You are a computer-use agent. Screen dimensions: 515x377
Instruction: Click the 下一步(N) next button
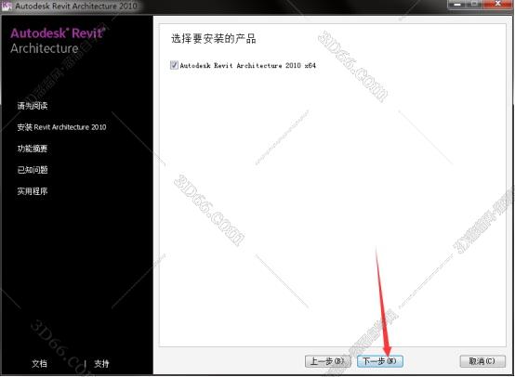(380, 361)
